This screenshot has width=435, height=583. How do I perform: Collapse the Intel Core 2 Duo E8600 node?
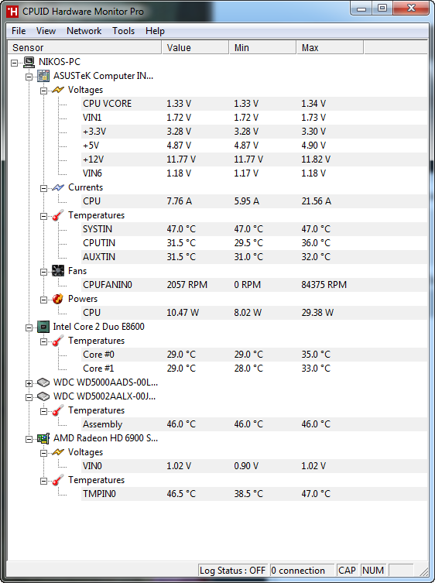[29, 328]
